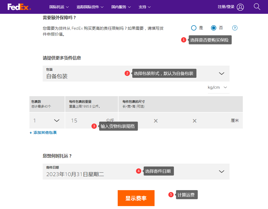Image resolution: width=268 pixels, height=209 pixels.
Task: Open the 追踪国际货件 menu
Action: (x=90, y=7)
